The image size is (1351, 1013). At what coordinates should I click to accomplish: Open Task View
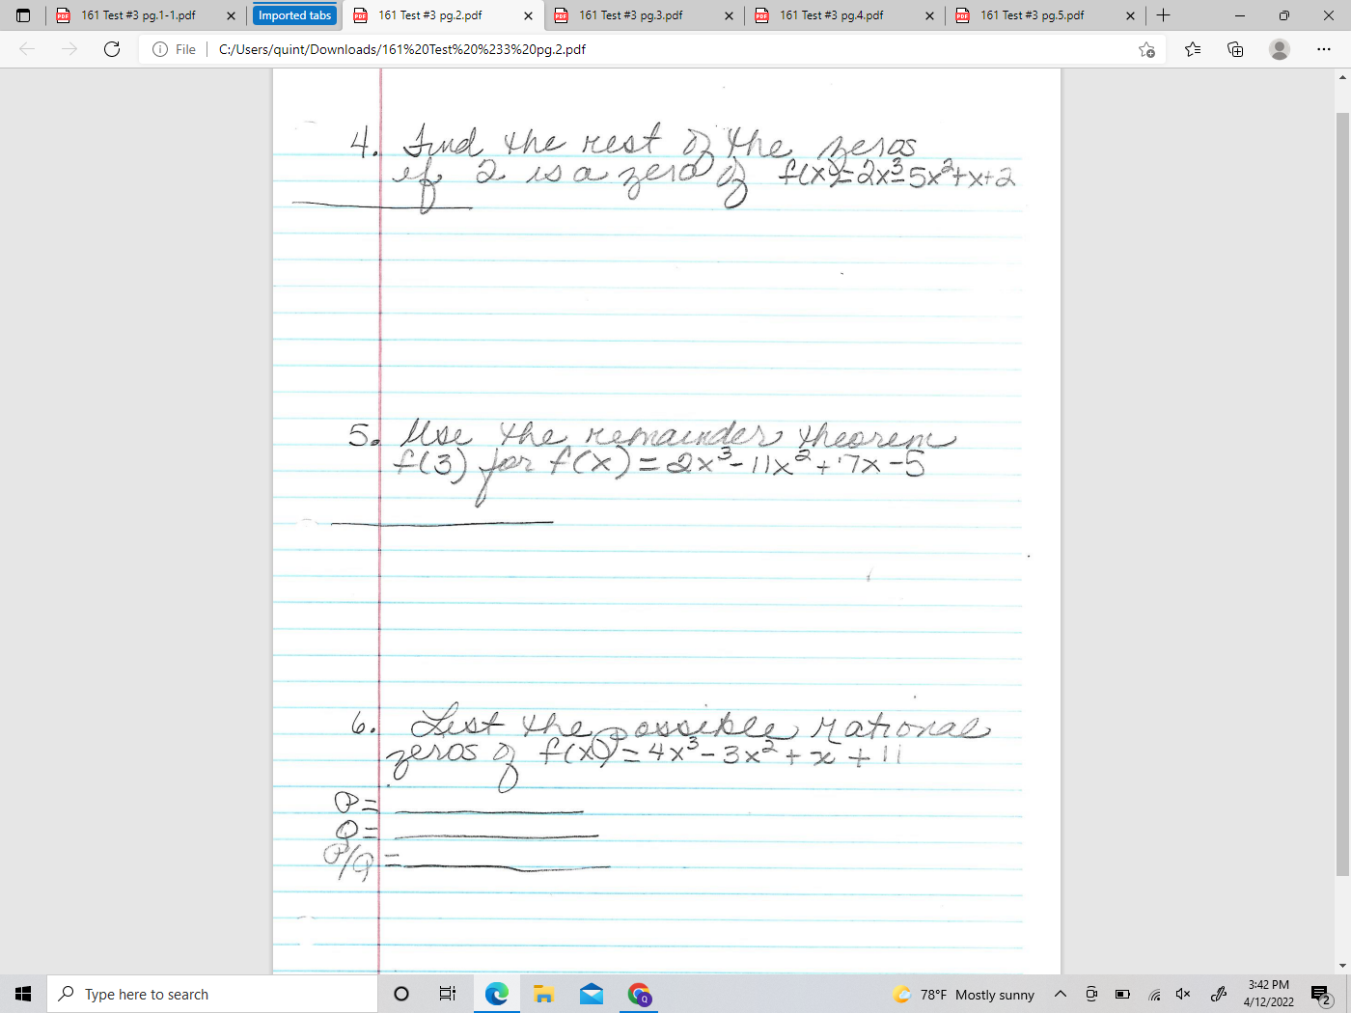point(447,994)
